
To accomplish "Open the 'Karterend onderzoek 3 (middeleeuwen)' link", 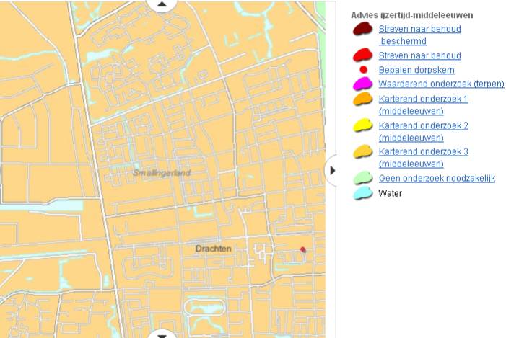I will (x=423, y=158).
